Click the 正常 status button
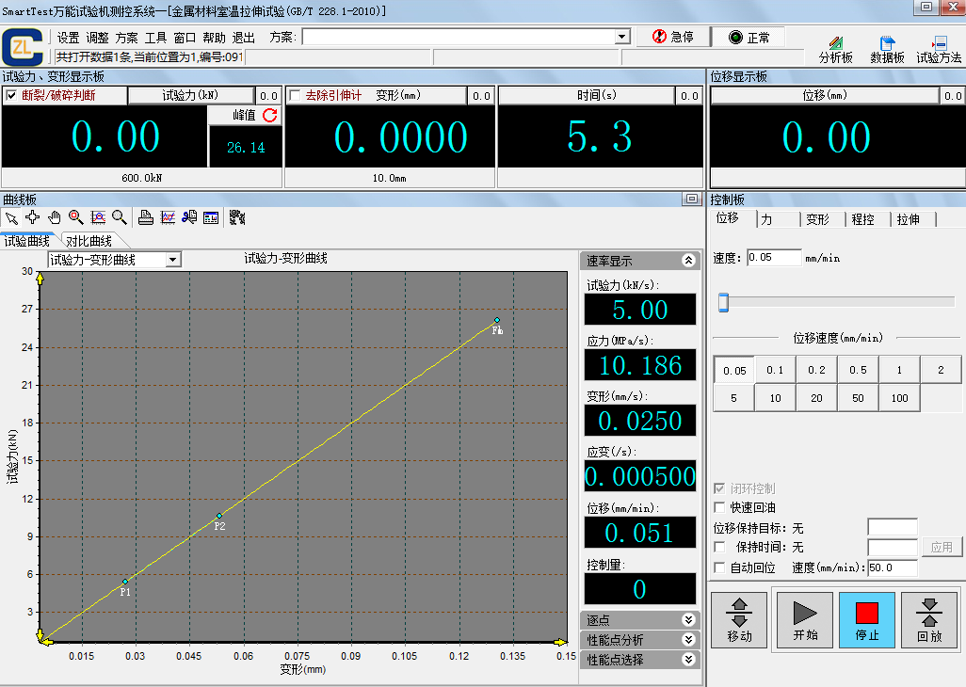The width and height of the screenshot is (966, 687). 749,37
